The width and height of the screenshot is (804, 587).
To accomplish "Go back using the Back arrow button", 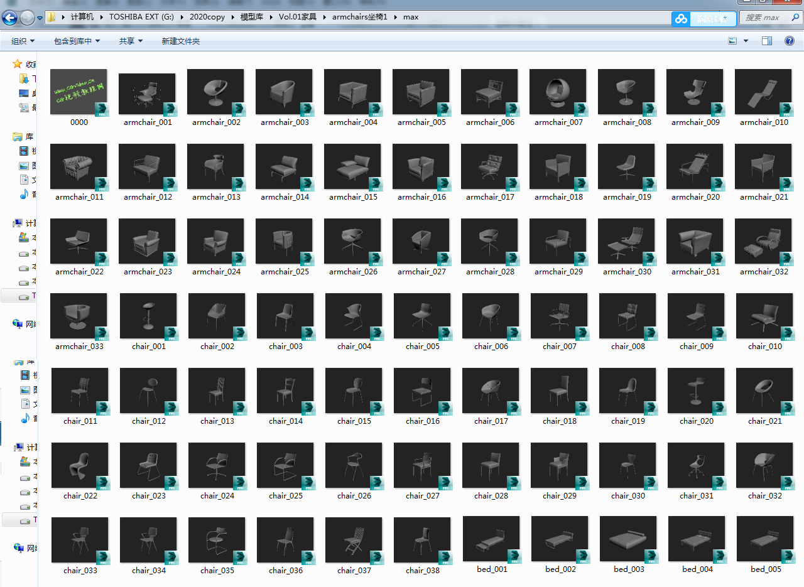I will [x=10, y=18].
